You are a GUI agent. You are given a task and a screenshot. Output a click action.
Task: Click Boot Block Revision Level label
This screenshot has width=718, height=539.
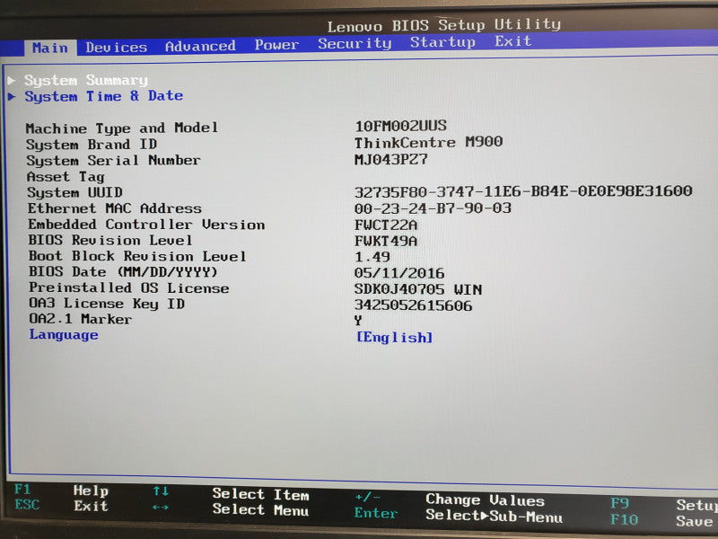point(137,256)
